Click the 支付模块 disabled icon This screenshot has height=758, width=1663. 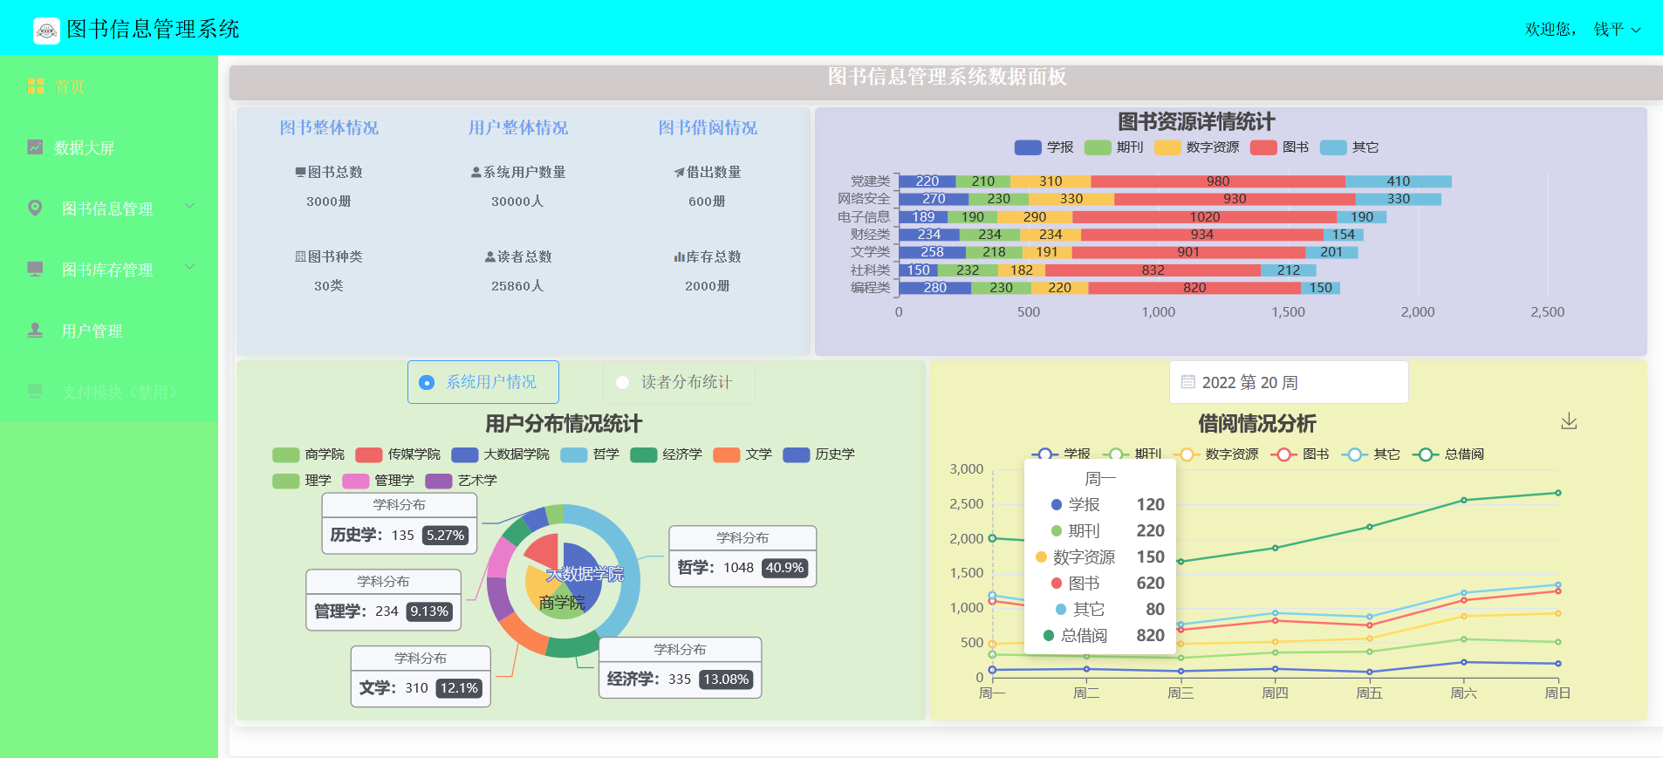pos(35,391)
